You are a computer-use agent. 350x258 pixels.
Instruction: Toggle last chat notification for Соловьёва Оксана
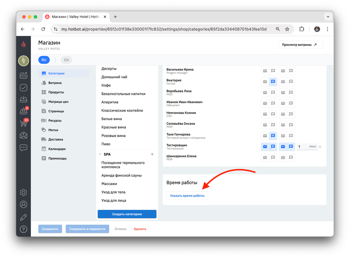tap(291, 125)
